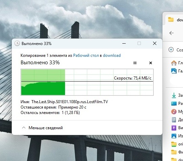Click the Explorer back arrow

pyautogui.click(x=172, y=33)
